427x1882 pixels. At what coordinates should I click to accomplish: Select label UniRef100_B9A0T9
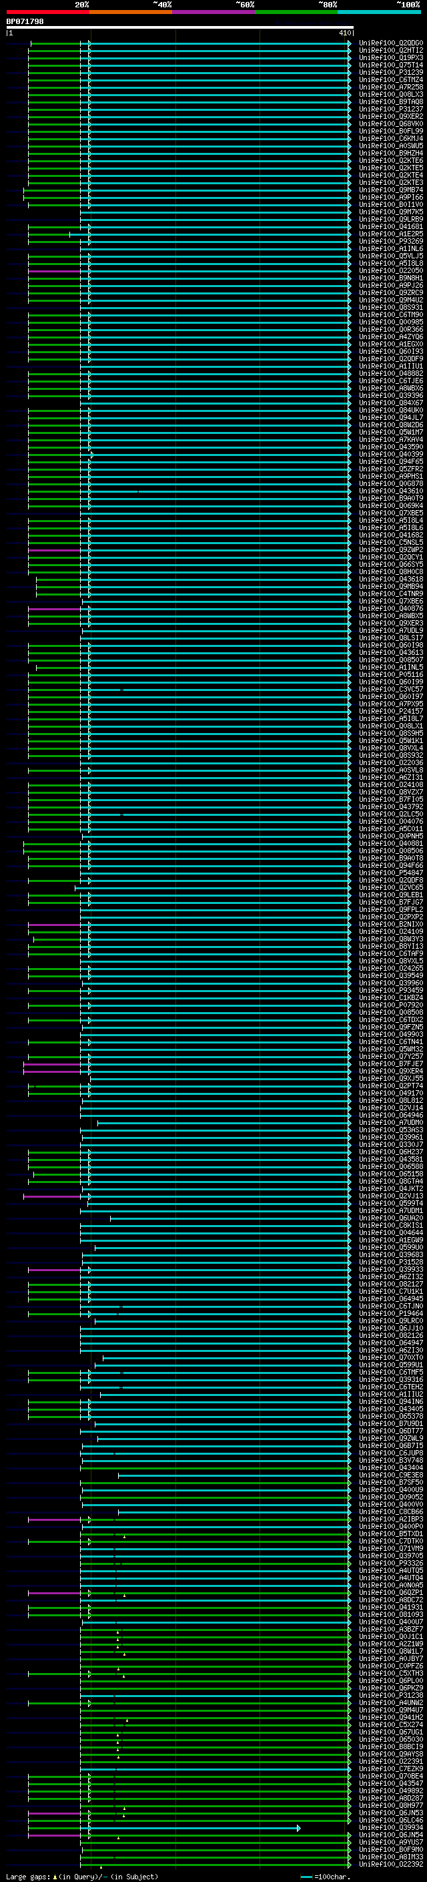391,498
